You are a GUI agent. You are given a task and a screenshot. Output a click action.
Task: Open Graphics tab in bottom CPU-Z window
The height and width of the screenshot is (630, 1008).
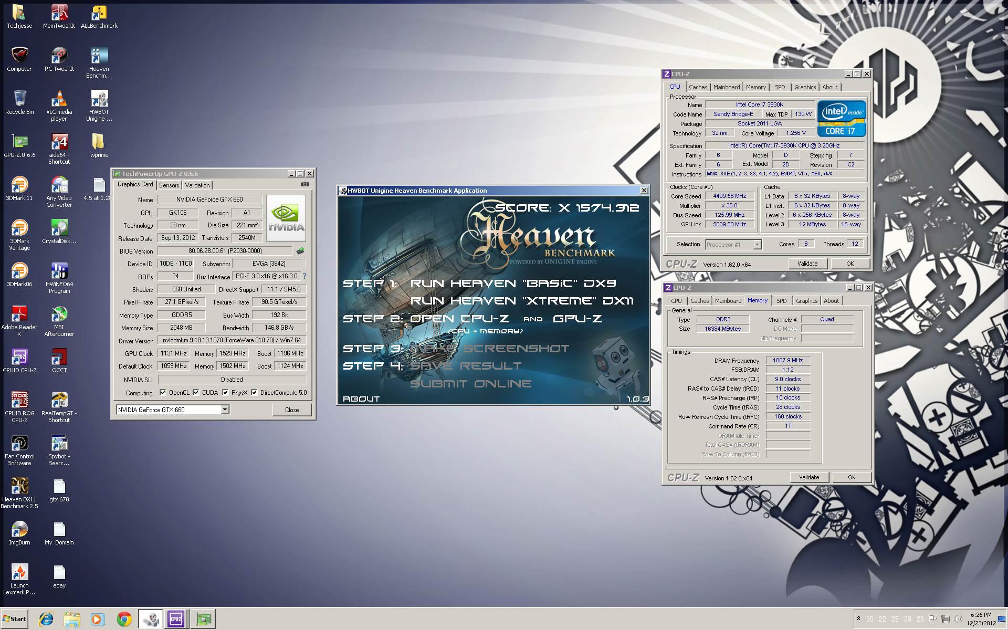click(806, 301)
